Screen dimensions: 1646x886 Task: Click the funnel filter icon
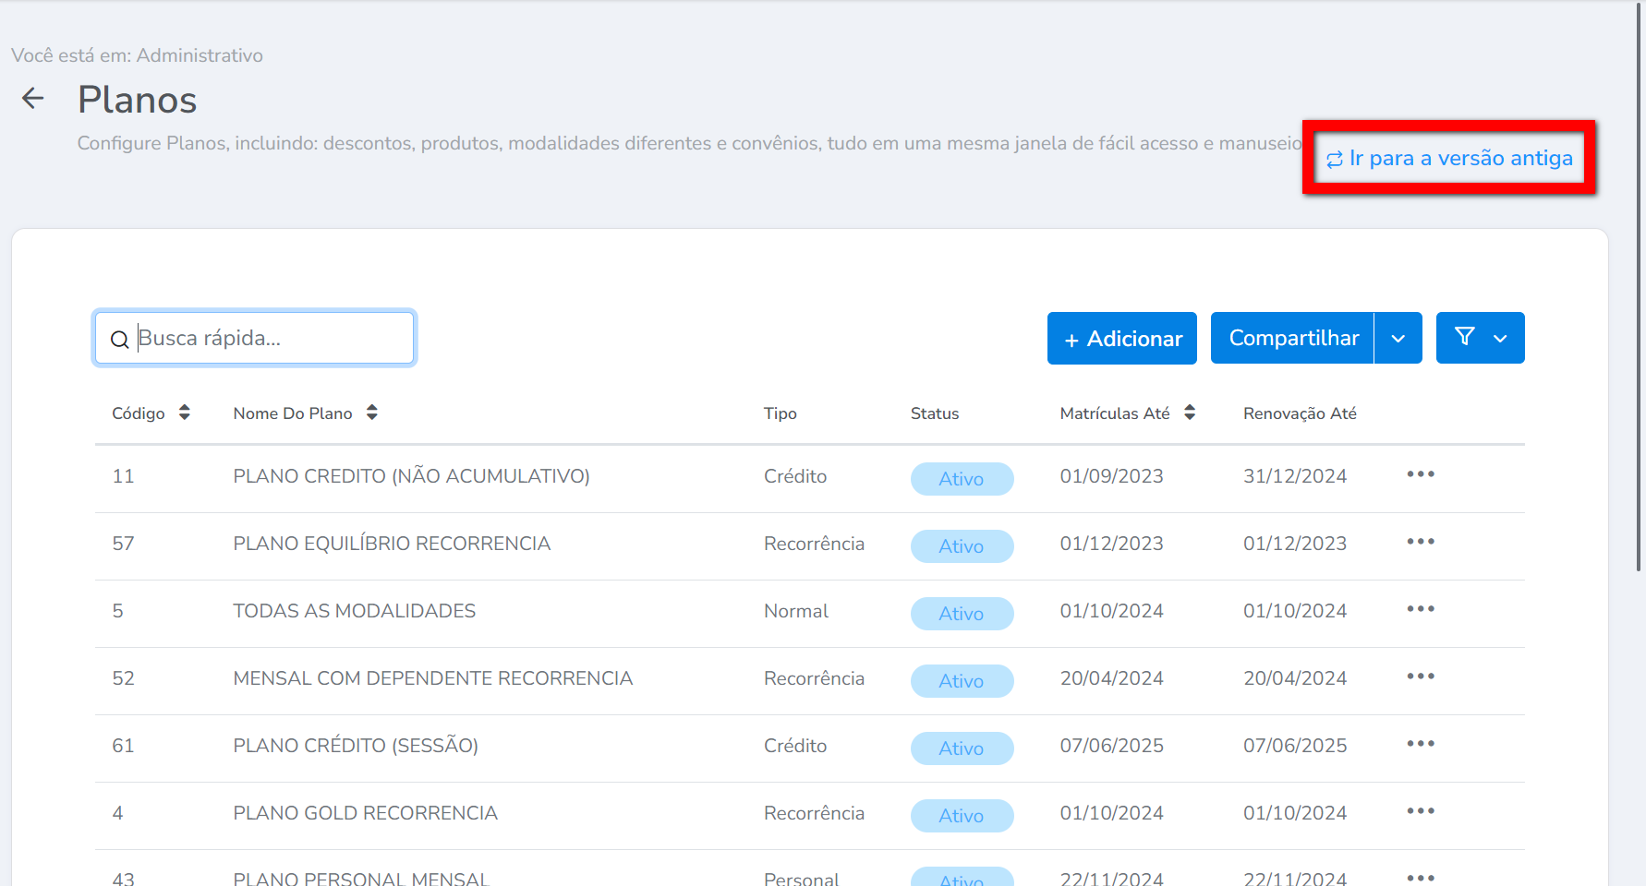[1464, 338]
